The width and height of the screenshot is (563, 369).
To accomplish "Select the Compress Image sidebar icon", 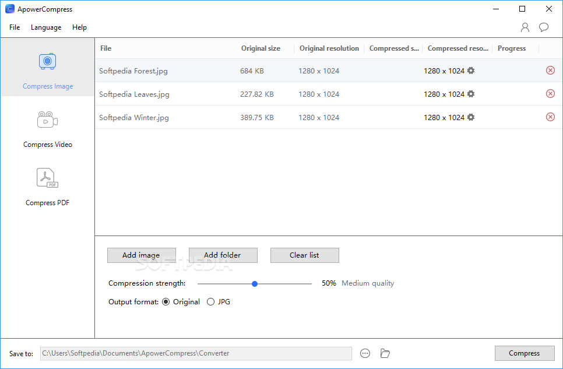I will pos(47,61).
